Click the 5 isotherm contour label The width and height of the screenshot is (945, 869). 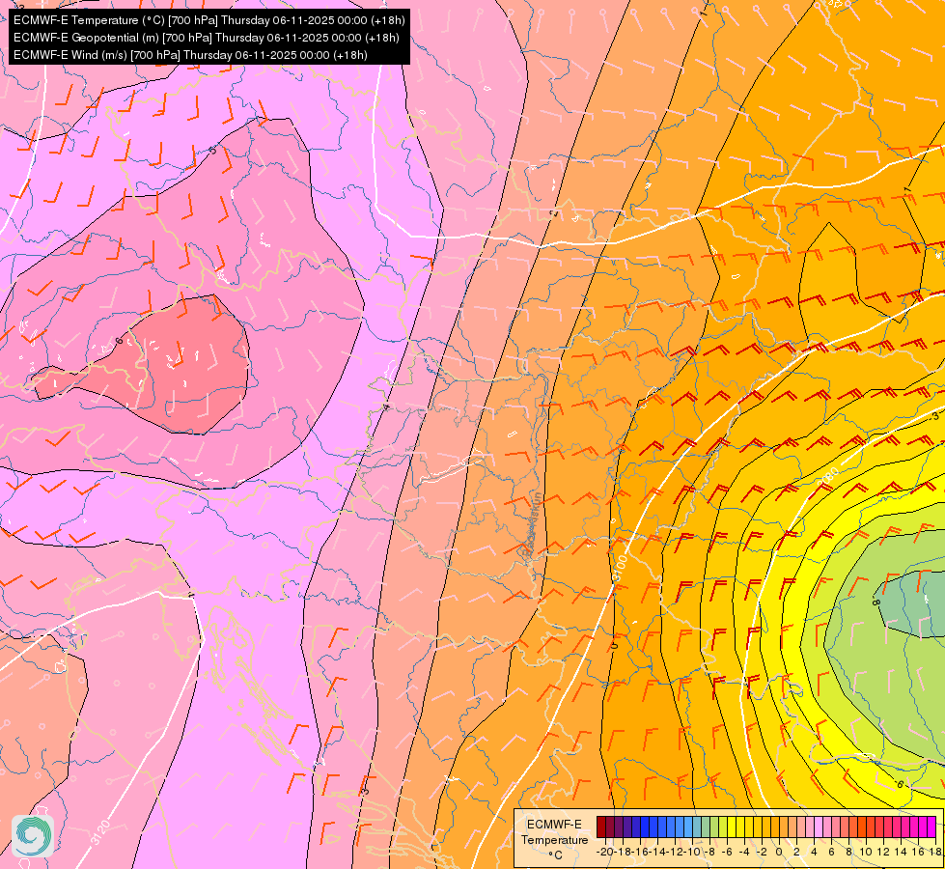[x=212, y=151]
